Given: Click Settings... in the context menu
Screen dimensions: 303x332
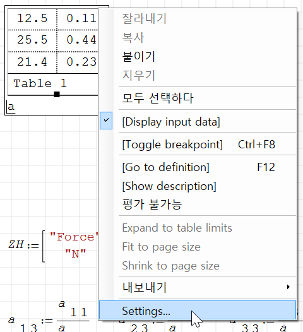Looking at the screenshot, I should coord(198,311).
